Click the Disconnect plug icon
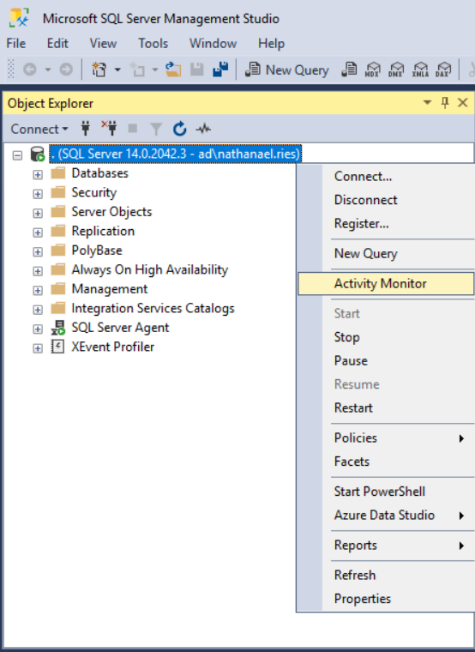 [109, 129]
